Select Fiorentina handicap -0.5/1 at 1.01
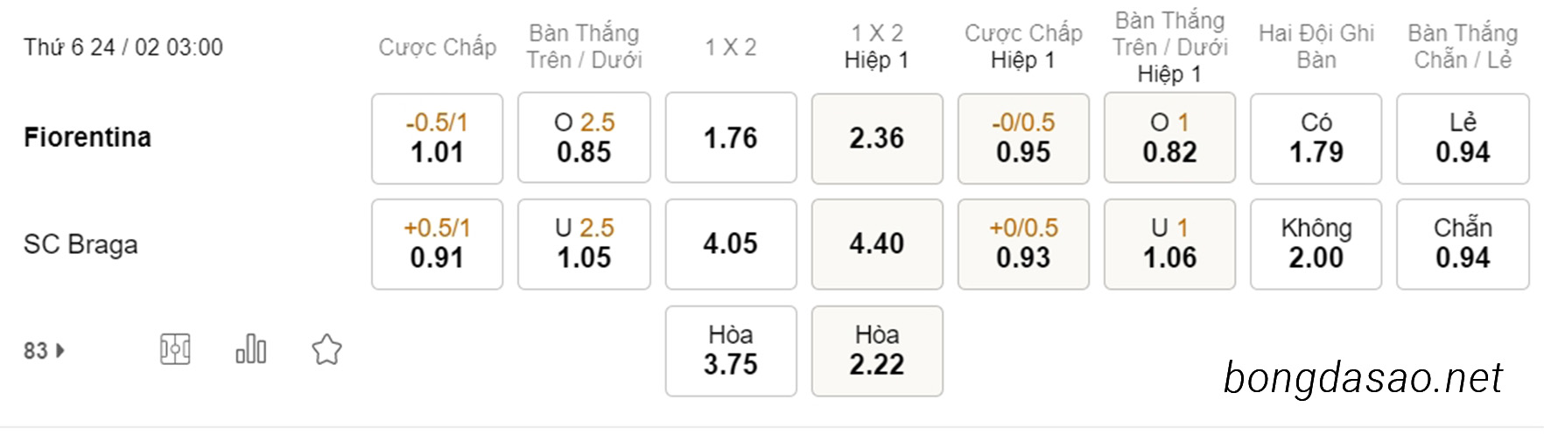This screenshot has width=1544, height=435. (x=437, y=138)
